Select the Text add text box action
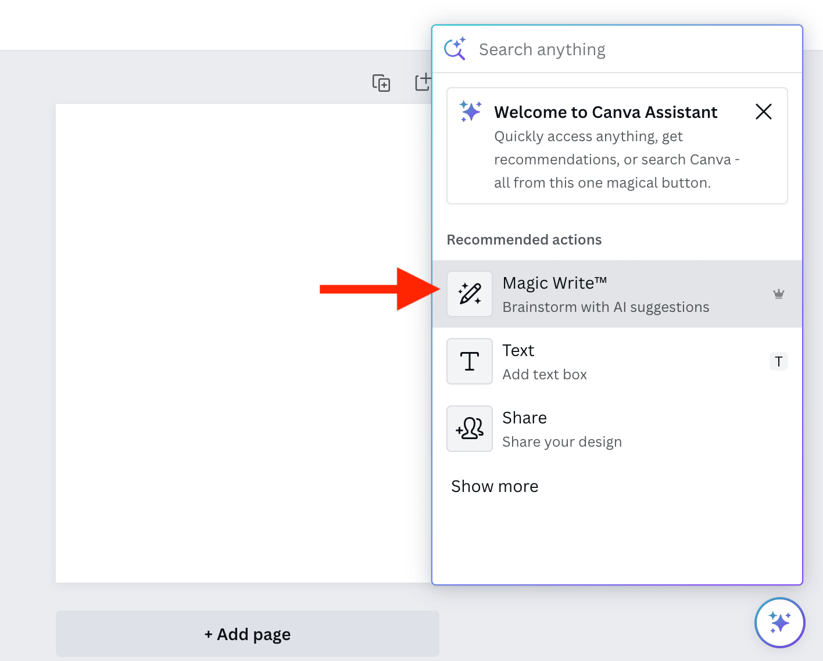 click(617, 361)
